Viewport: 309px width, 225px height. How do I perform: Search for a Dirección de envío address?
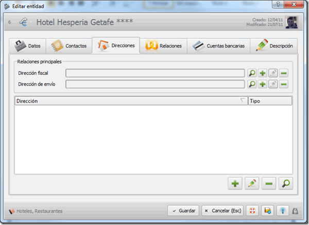click(252, 84)
